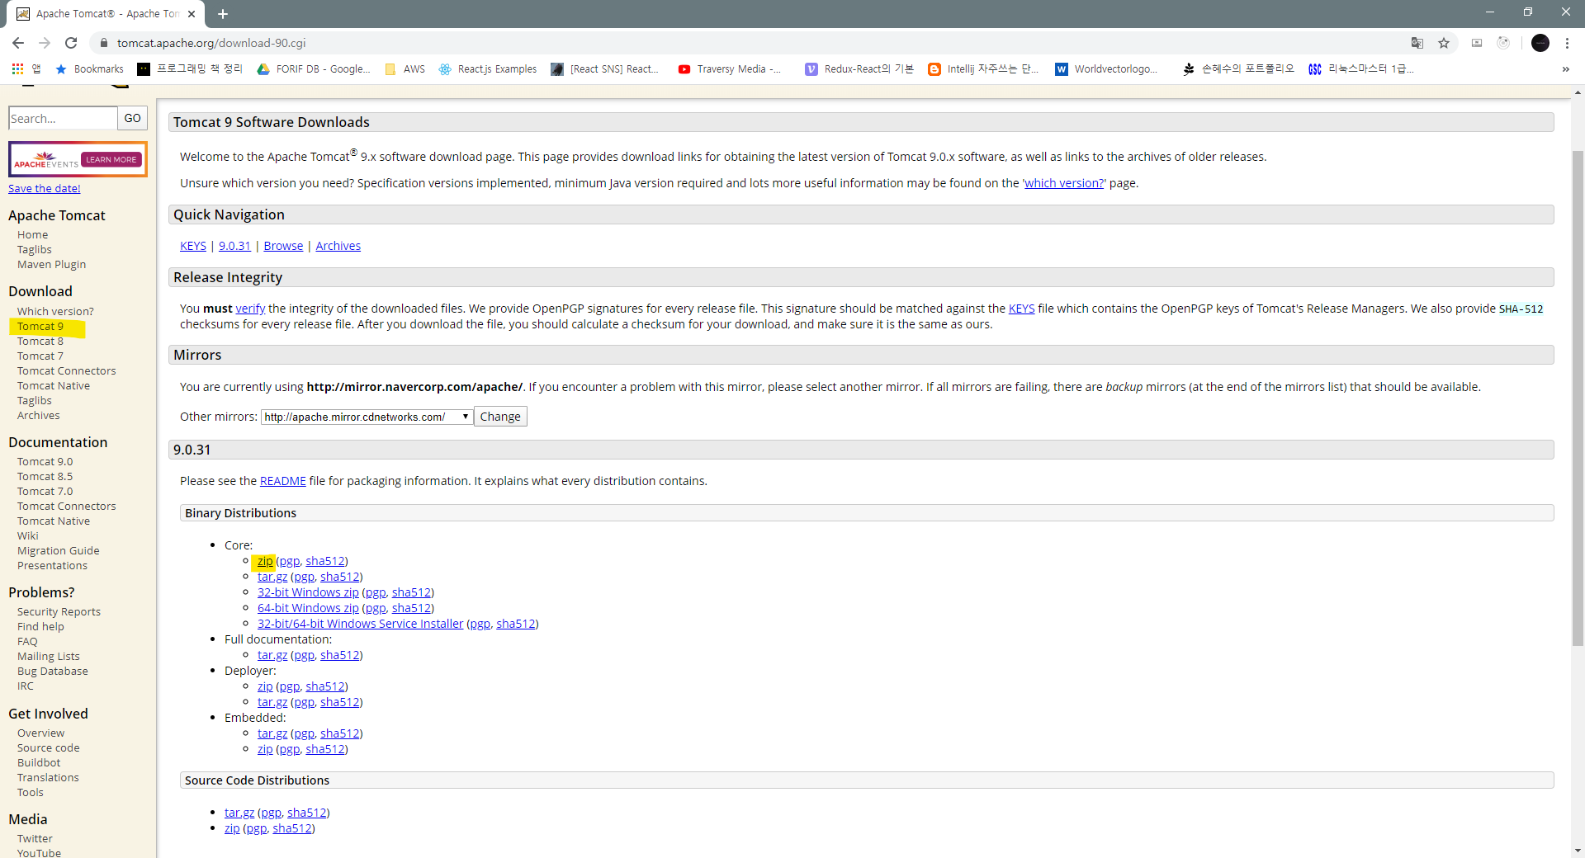Open the Chrome three-dot menu

(x=1567, y=43)
